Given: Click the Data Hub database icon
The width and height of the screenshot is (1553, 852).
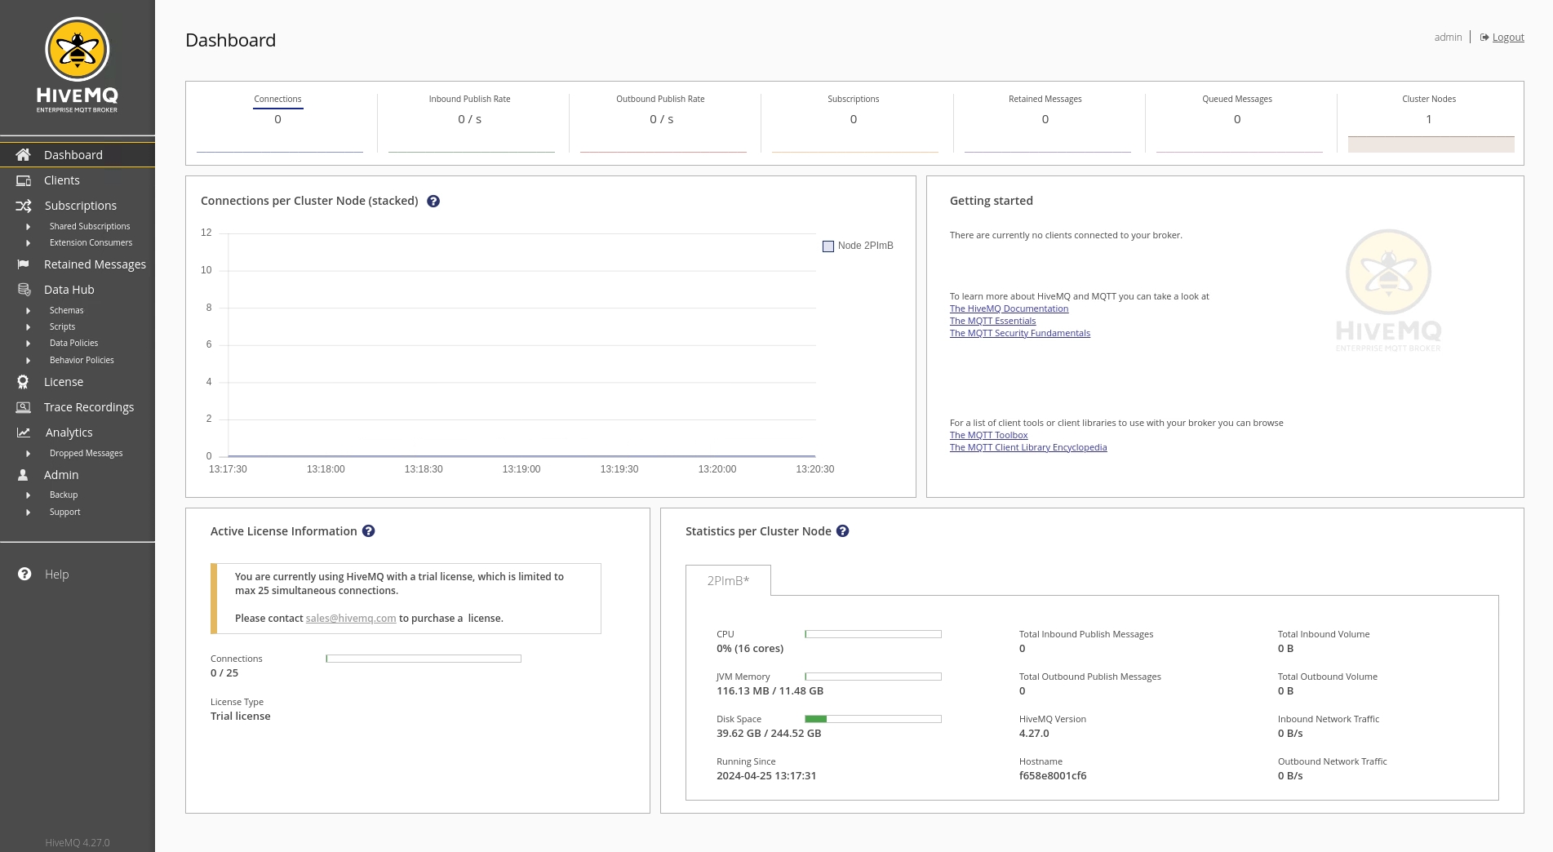Looking at the screenshot, I should [x=24, y=290].
